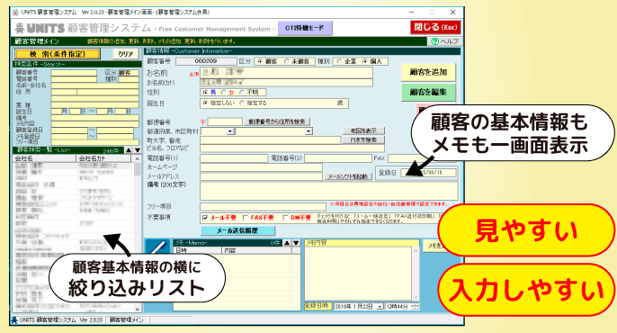Select the 不明 gender radio button

(242, 93)
